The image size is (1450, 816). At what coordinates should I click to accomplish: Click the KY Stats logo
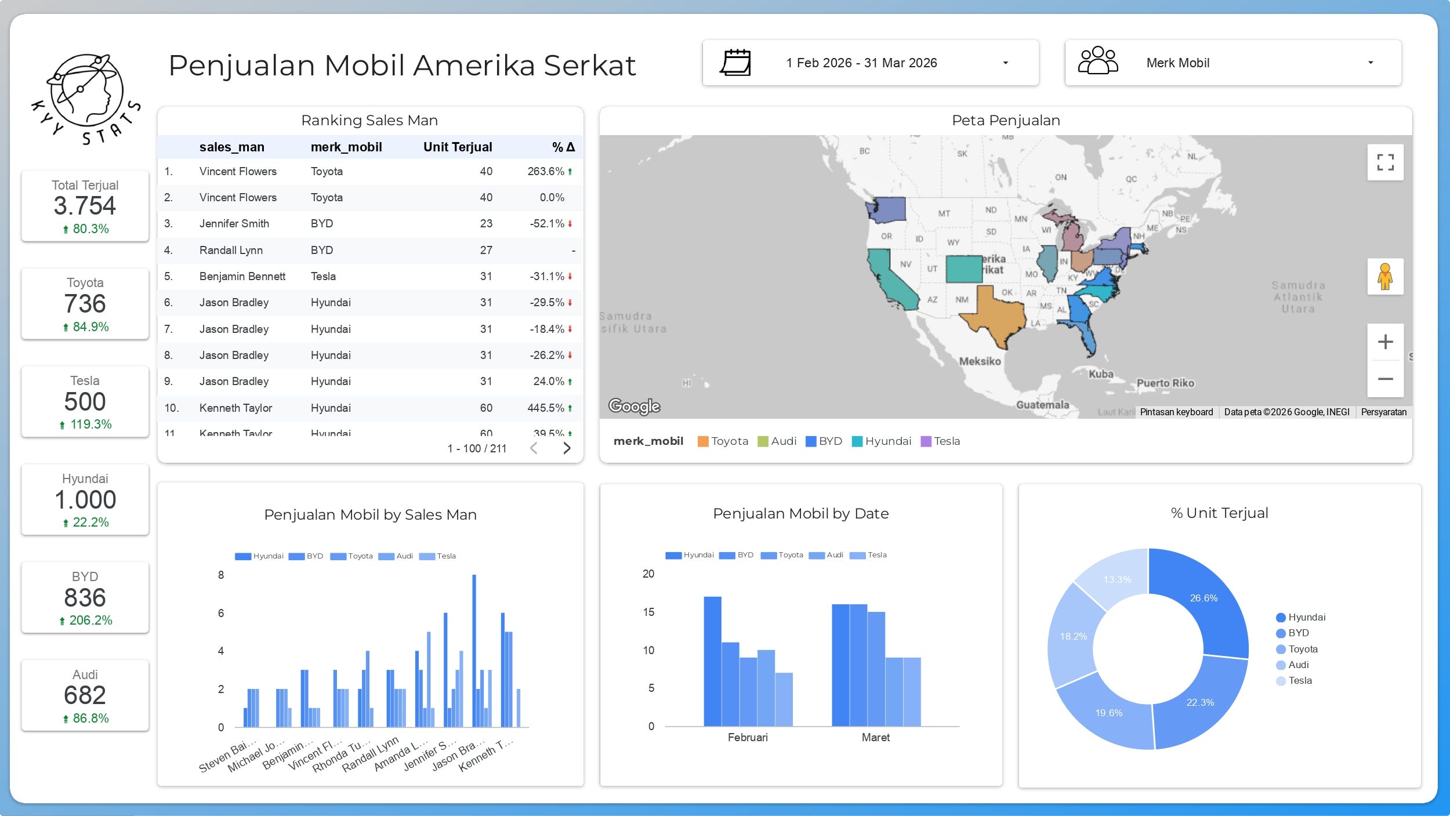pos(86,99)
